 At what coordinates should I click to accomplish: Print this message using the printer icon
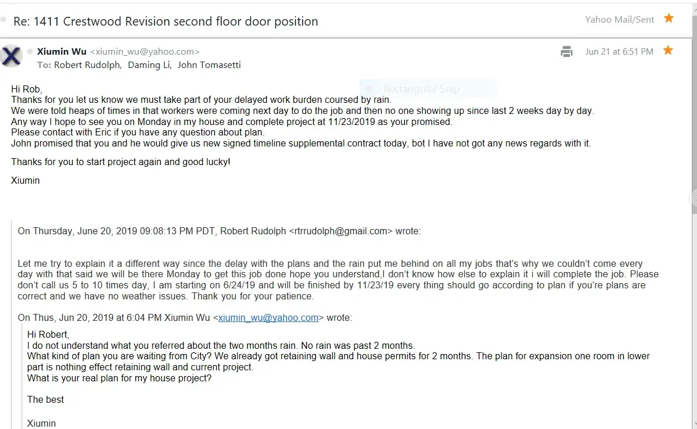click(566, 52)
